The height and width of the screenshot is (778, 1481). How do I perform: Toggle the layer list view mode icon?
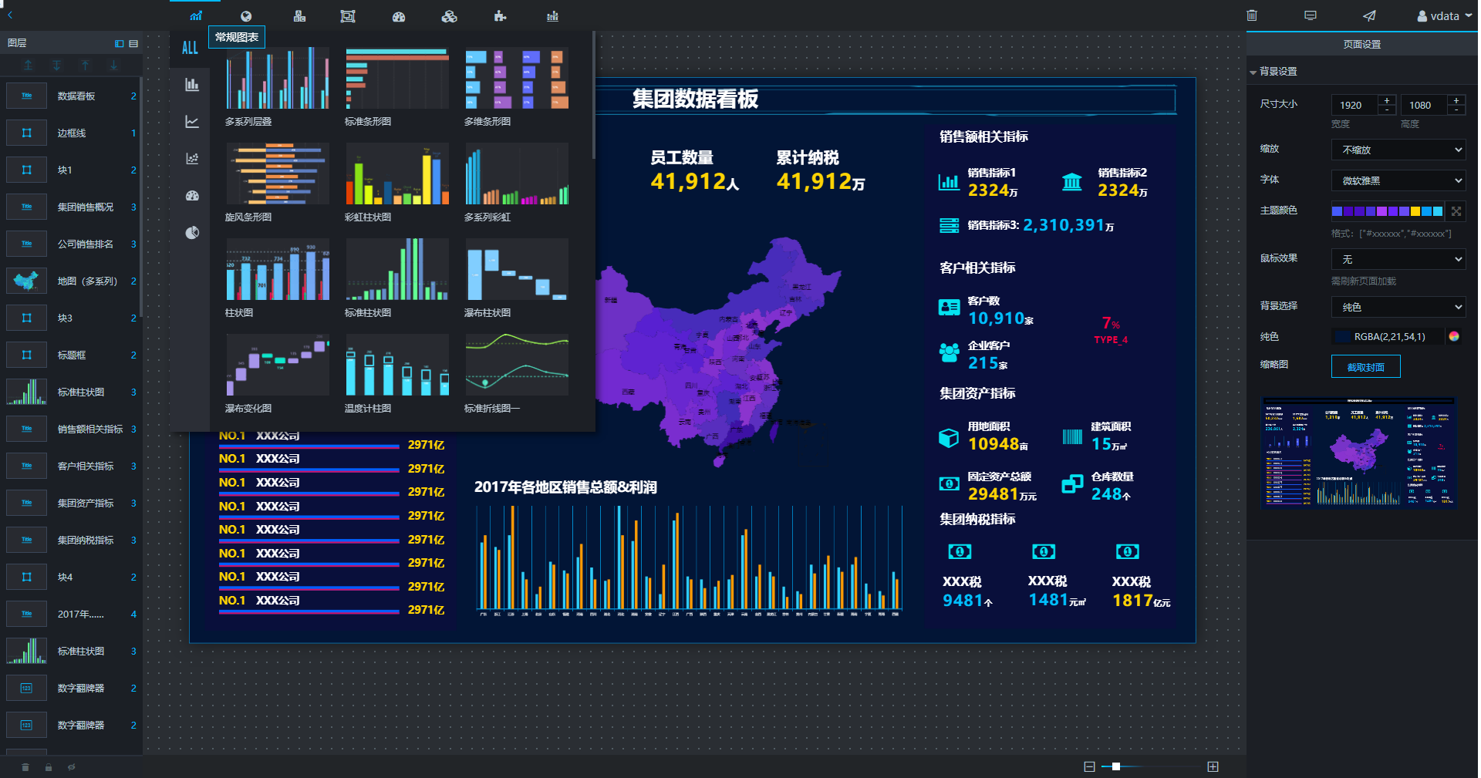133,43
